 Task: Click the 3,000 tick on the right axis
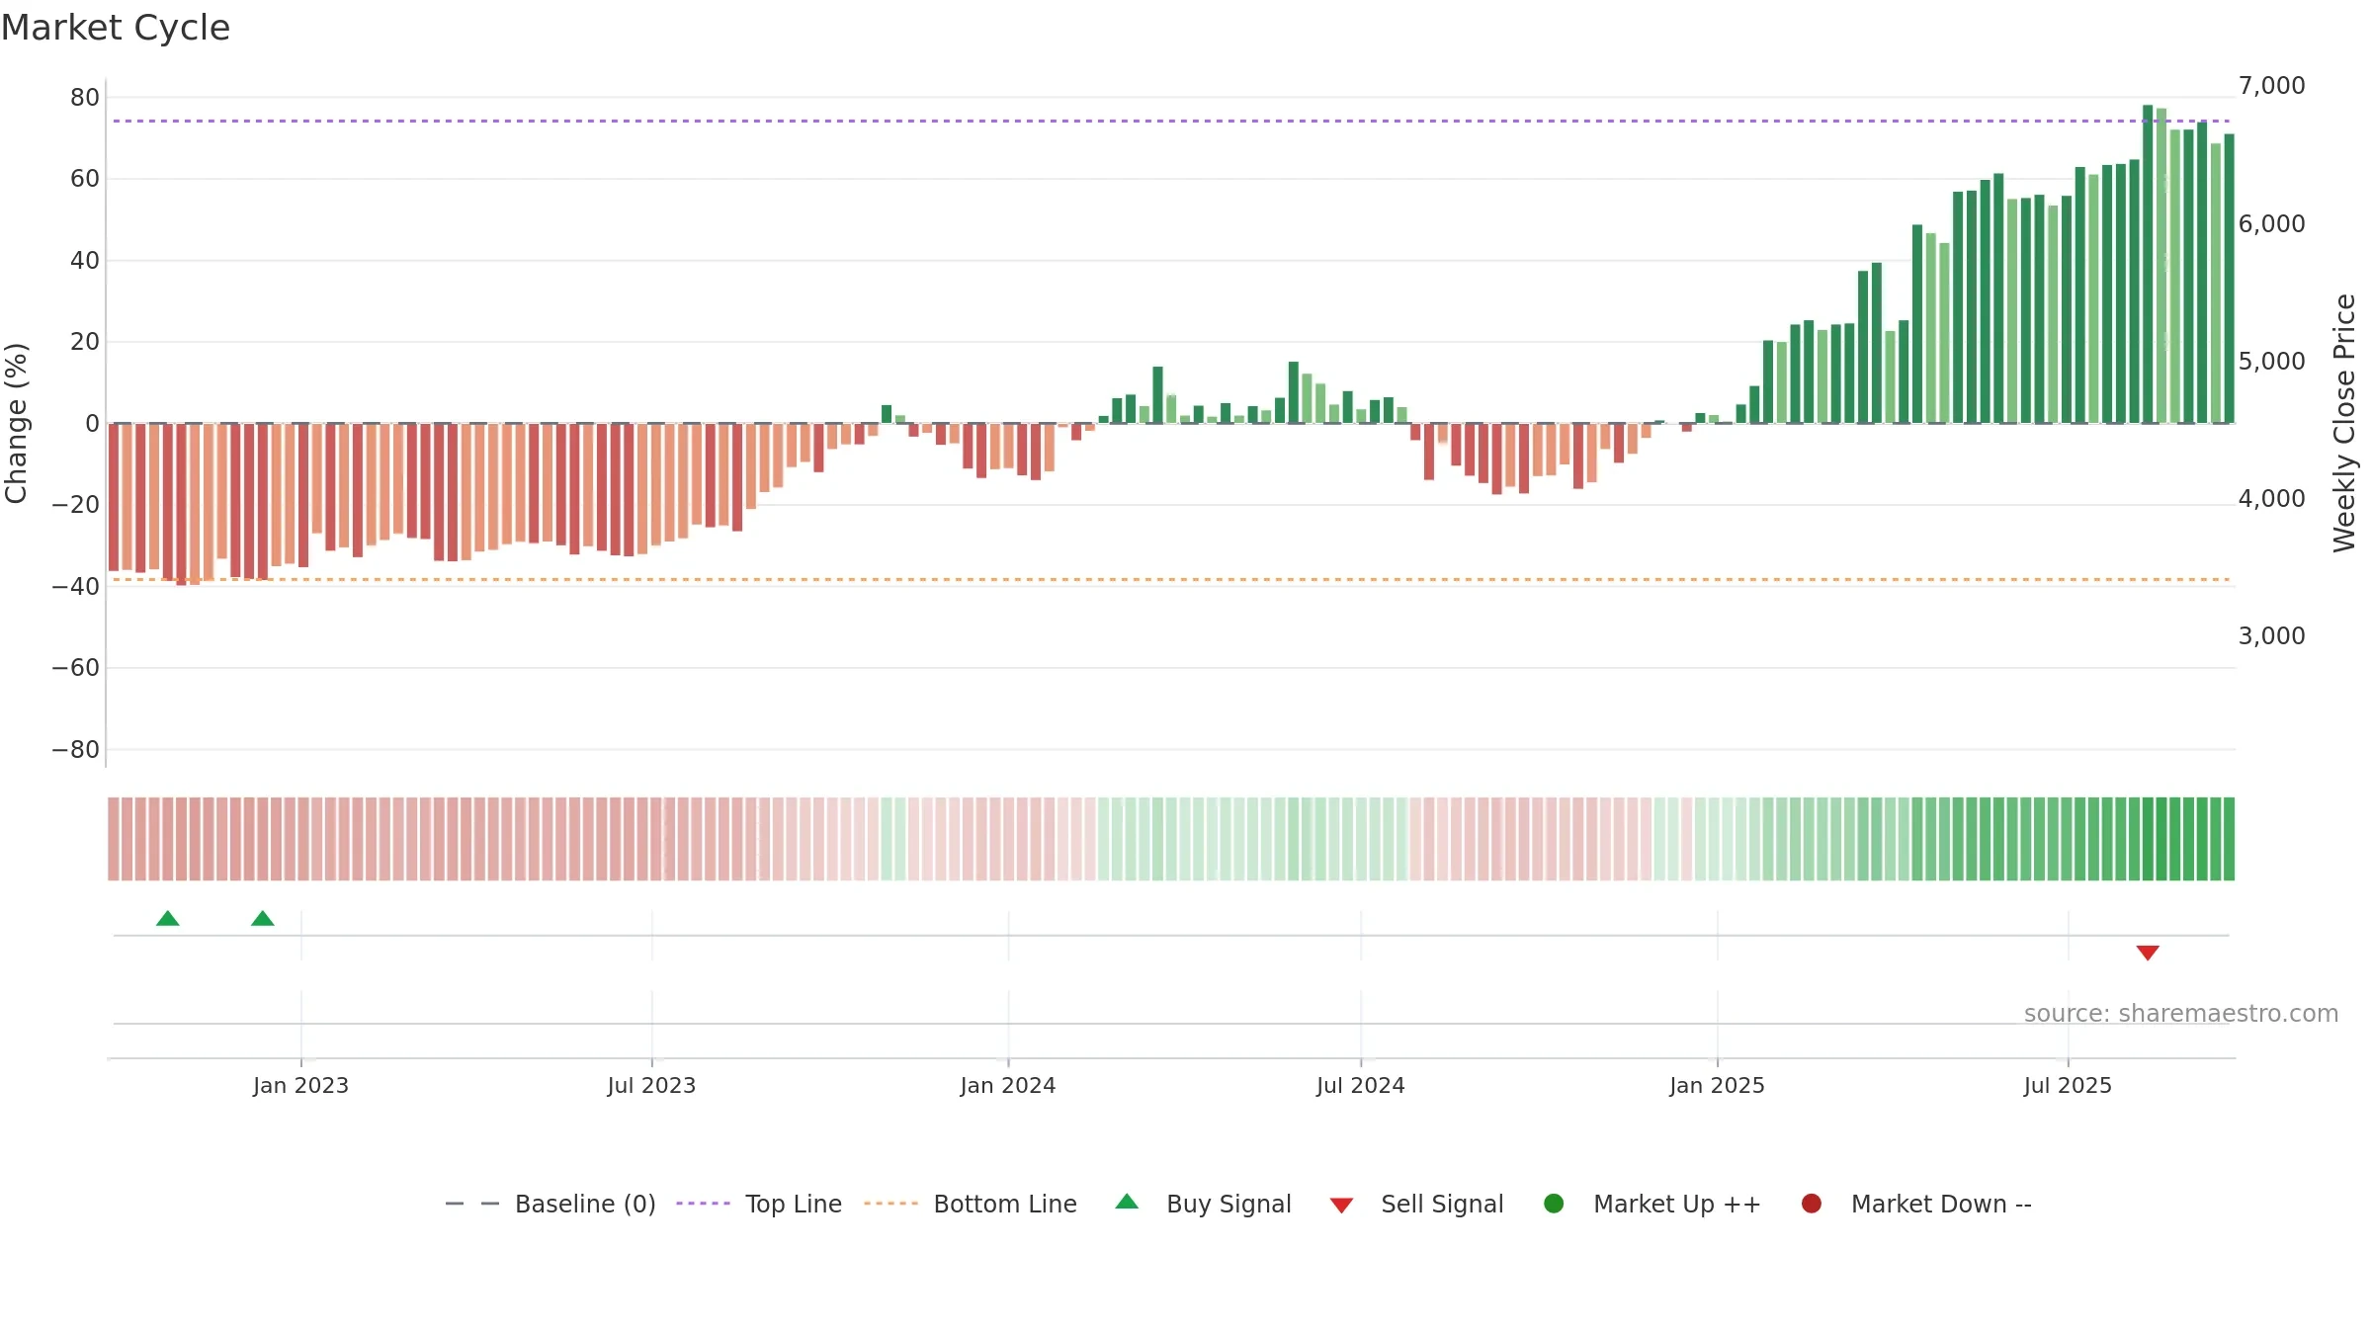tap(2271, 636)
